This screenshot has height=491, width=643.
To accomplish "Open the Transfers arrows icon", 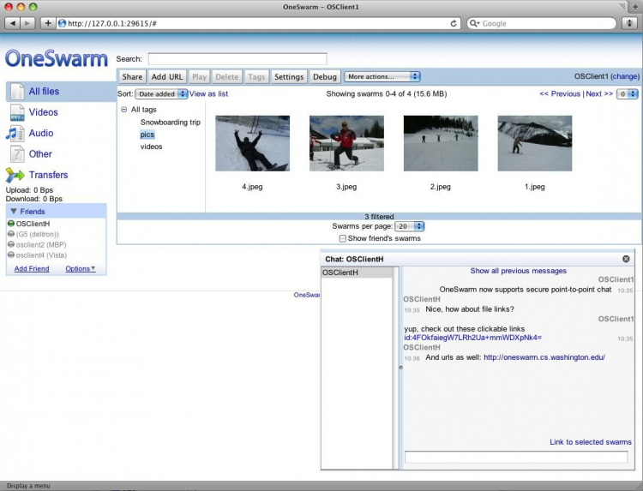I will [x=16, y=175].
